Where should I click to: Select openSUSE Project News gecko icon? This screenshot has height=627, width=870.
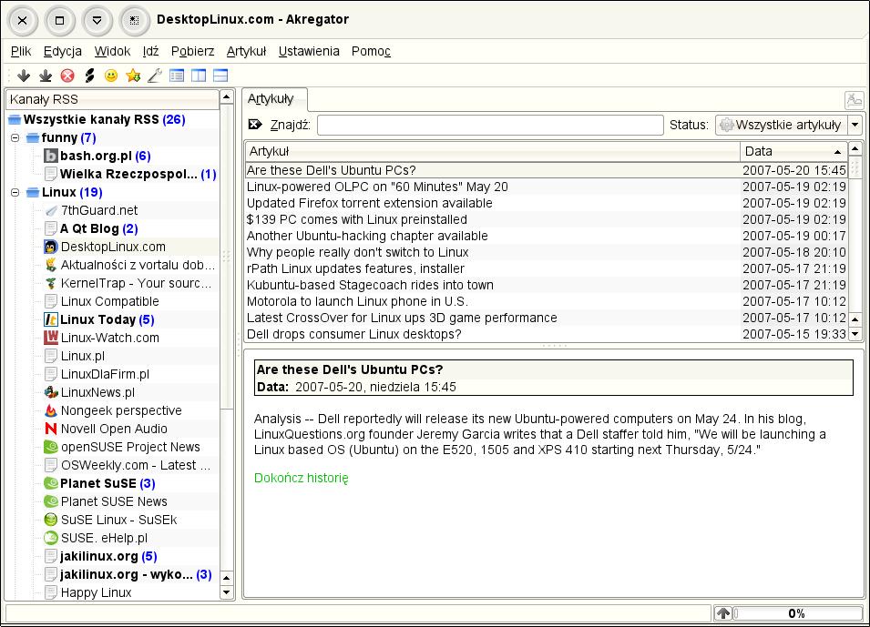click(51, 447)
